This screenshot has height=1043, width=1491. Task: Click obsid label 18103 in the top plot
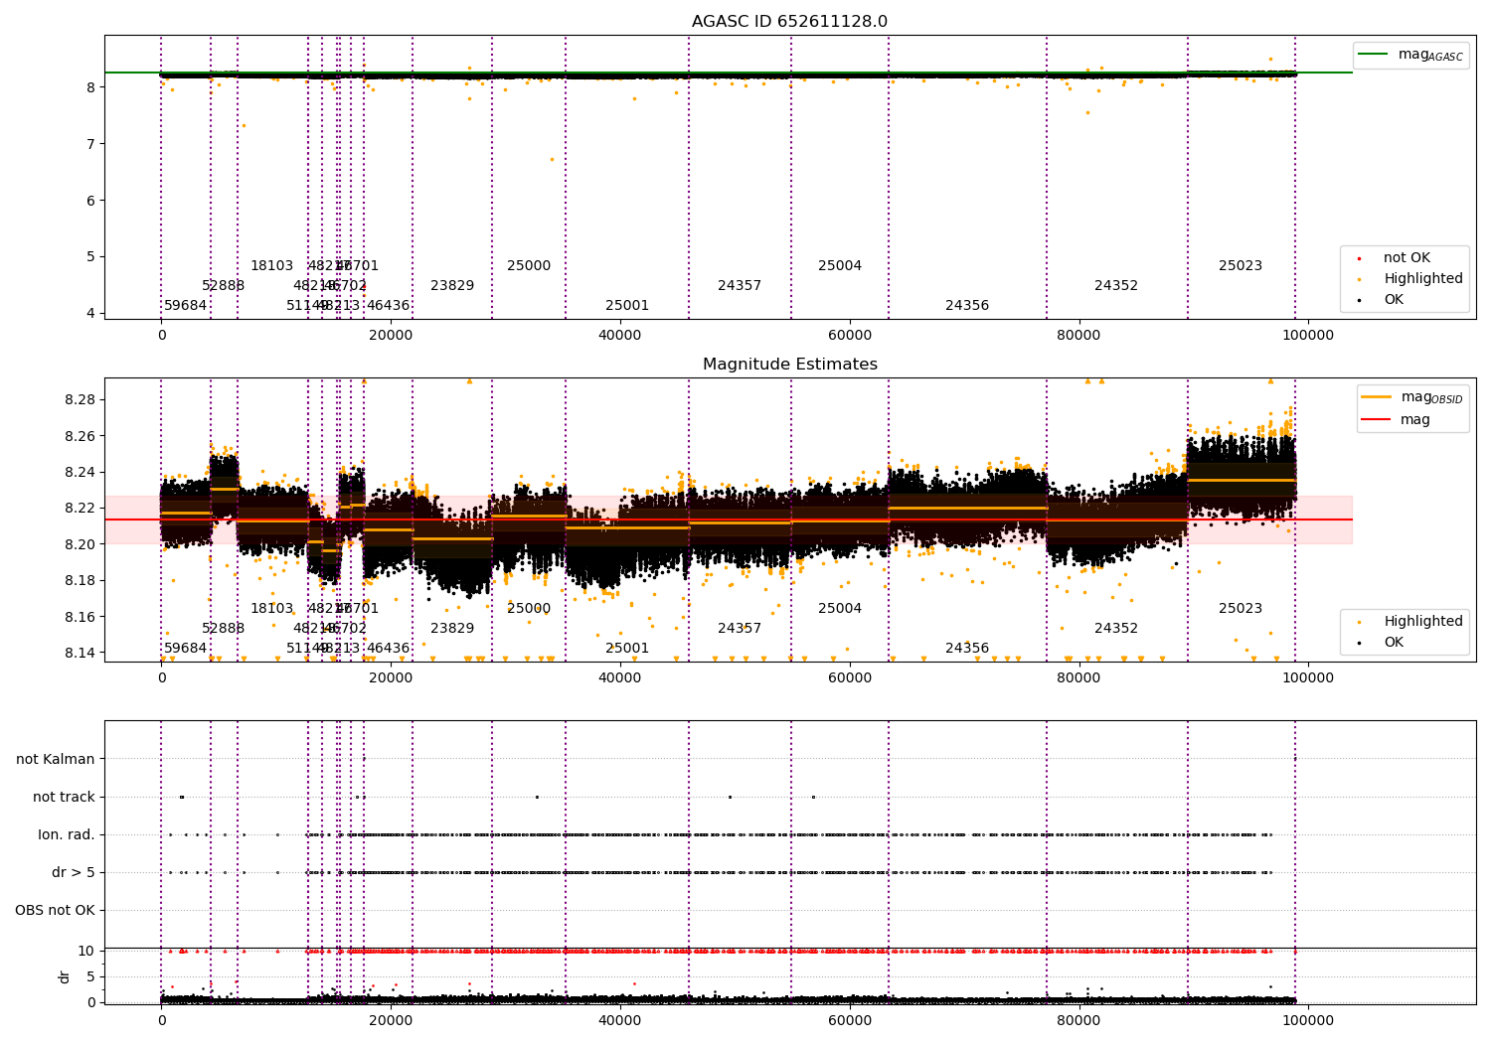[272, 266]
